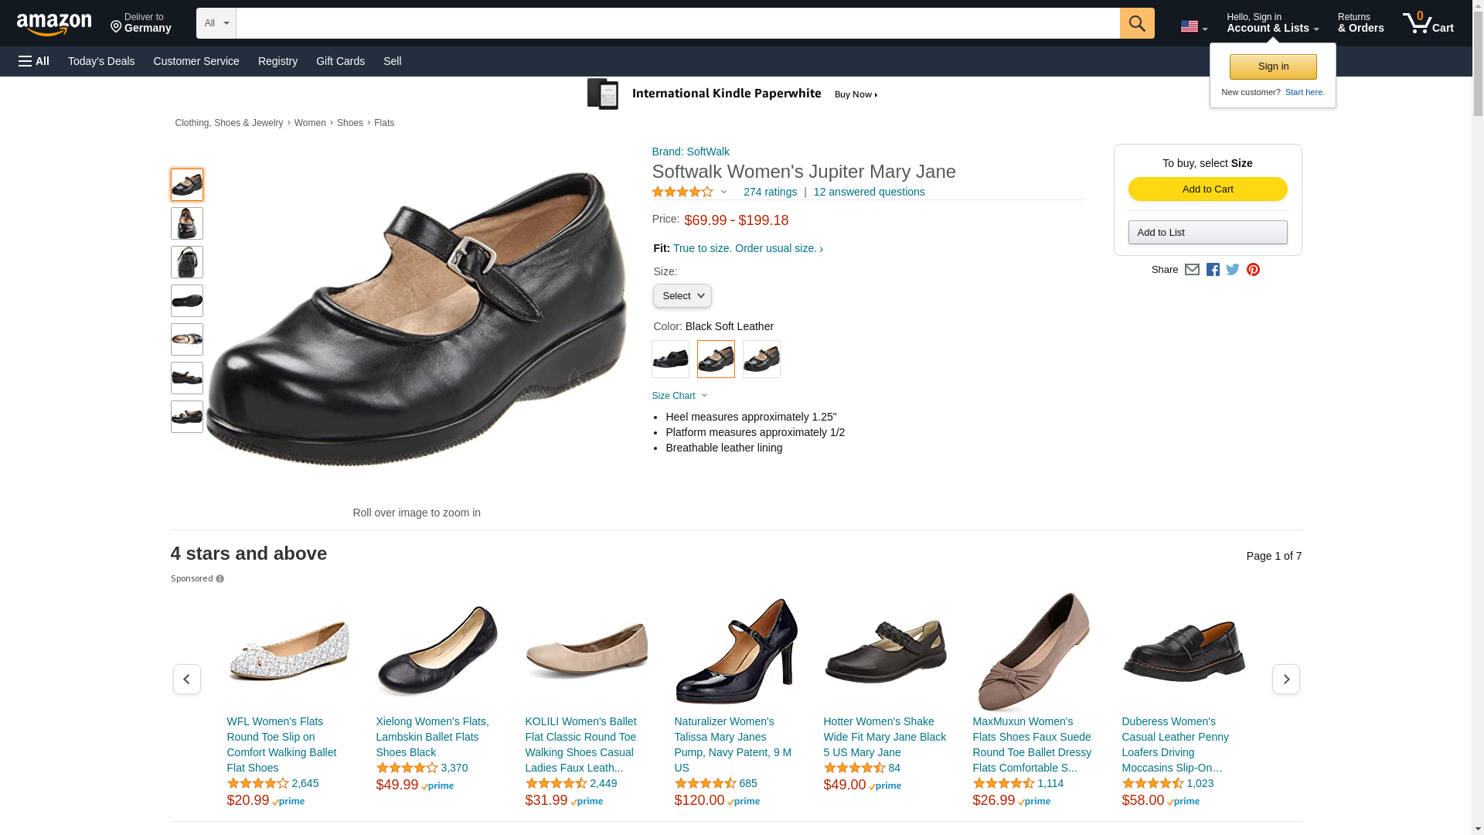Image resolution: width=1484 pixels, height=835 pixels.
Task: Click the Amazon logo
Action: tap(54, 25)
